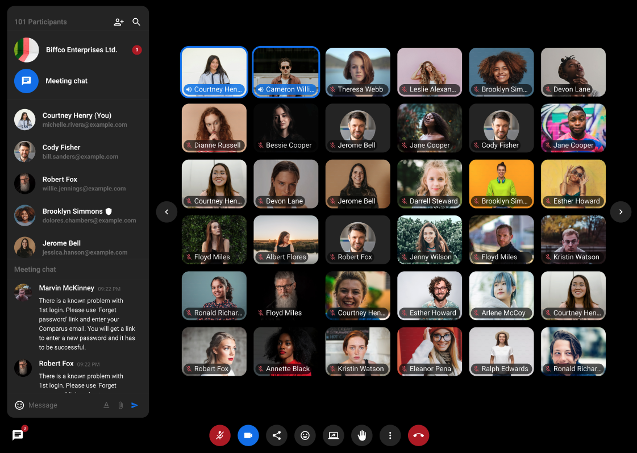637x453 pixels.
Task: Click the Biffco Enterprises avatar
Action: 26,50
